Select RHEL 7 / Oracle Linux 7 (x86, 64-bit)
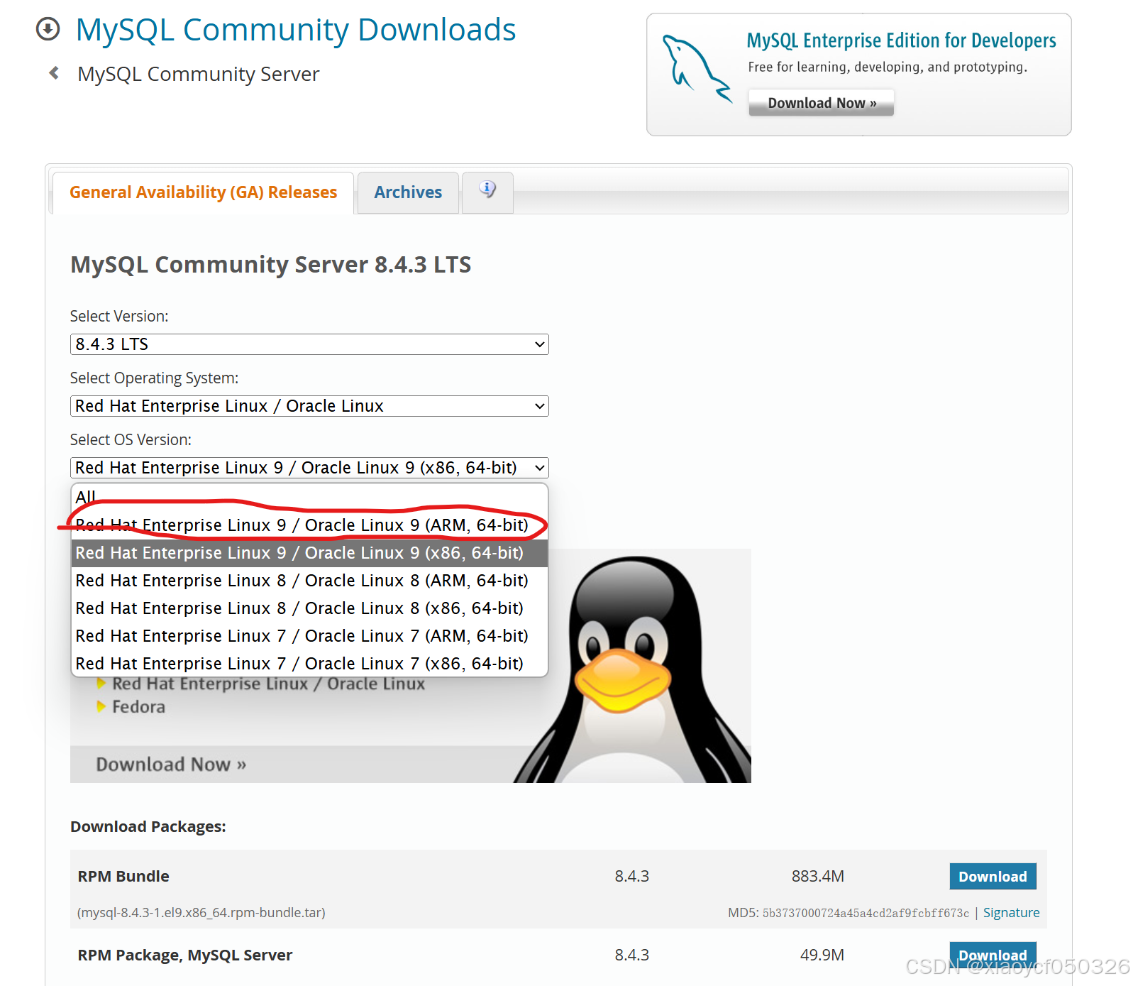 309,664
